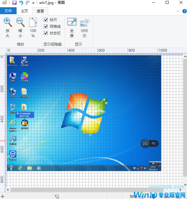Click the Windows 7 logo on the canvas
The height and width of the screenshot is (199, 187).
(x=84, y=113)
